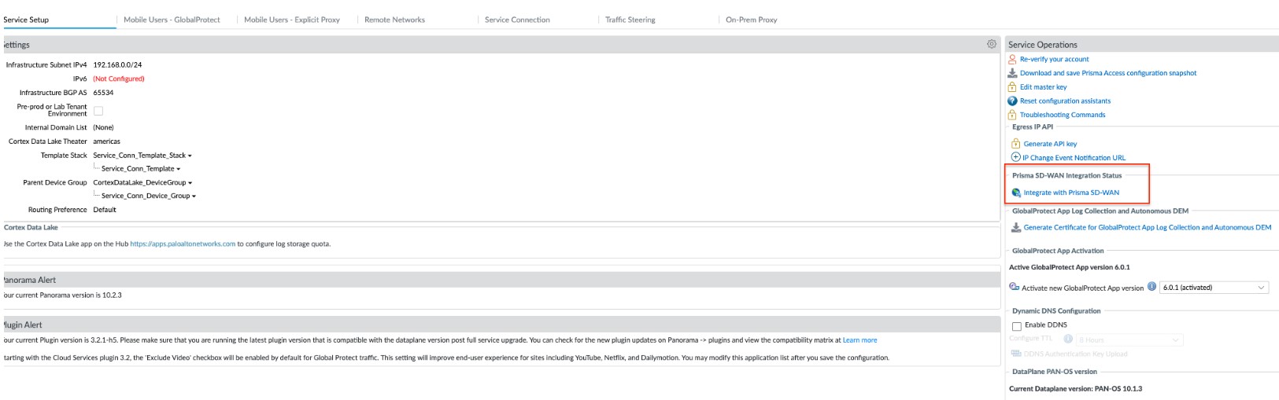The height and width of the screenshot is (400, 1279).
Task: Click the Service Operations panel header
Action: (1141, 45)
